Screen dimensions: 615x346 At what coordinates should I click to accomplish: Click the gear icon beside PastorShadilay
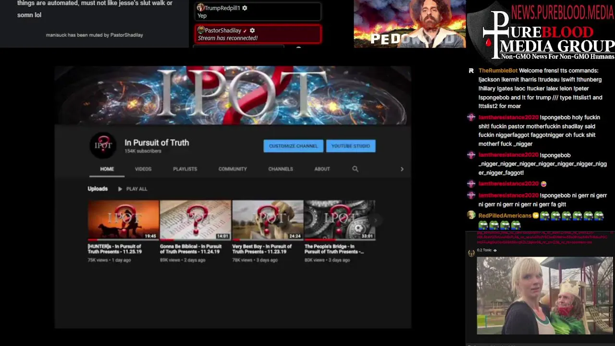coord(252,30)
